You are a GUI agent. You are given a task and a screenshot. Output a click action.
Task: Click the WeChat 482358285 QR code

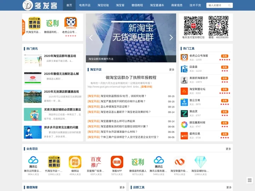tap(219, 26)
